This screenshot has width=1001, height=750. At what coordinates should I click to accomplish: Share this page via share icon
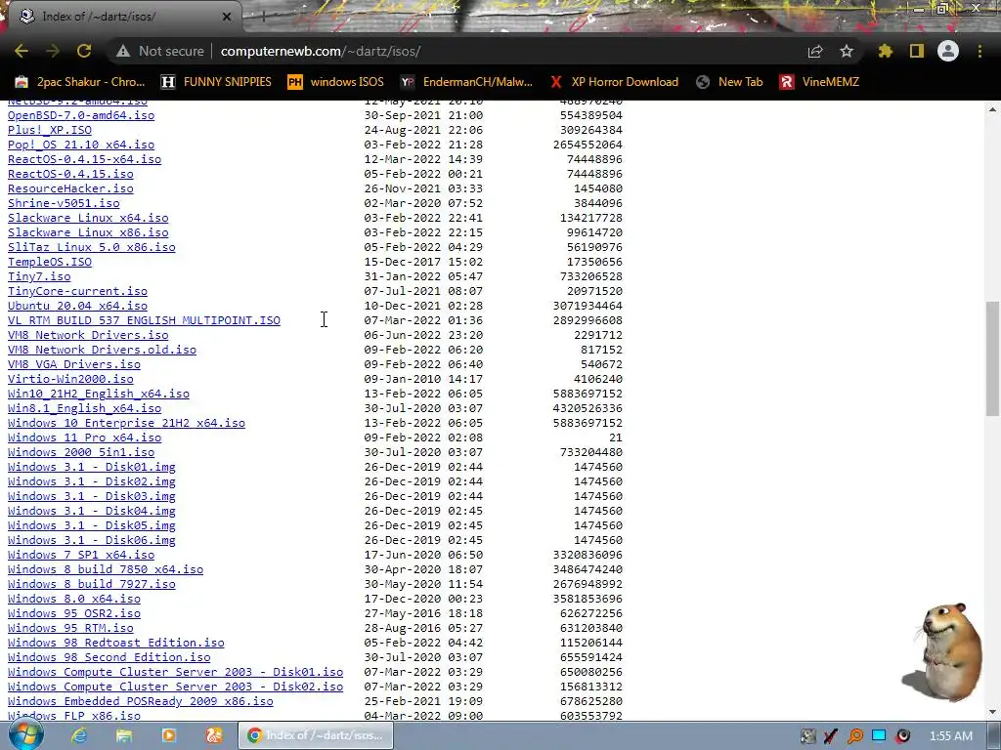pyautogui.click(x=815, y=51)
